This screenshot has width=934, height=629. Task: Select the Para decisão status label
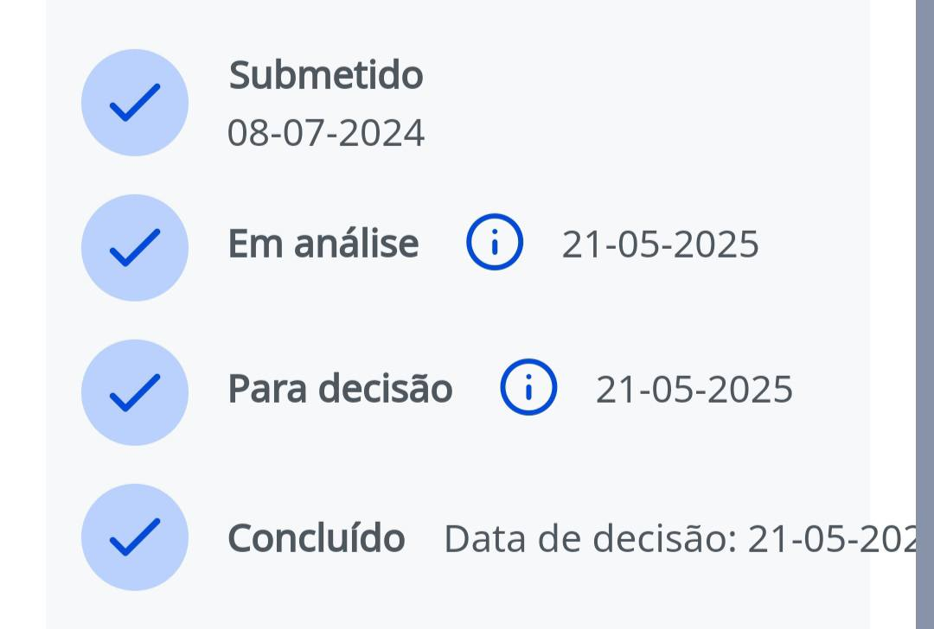point(340,389)
